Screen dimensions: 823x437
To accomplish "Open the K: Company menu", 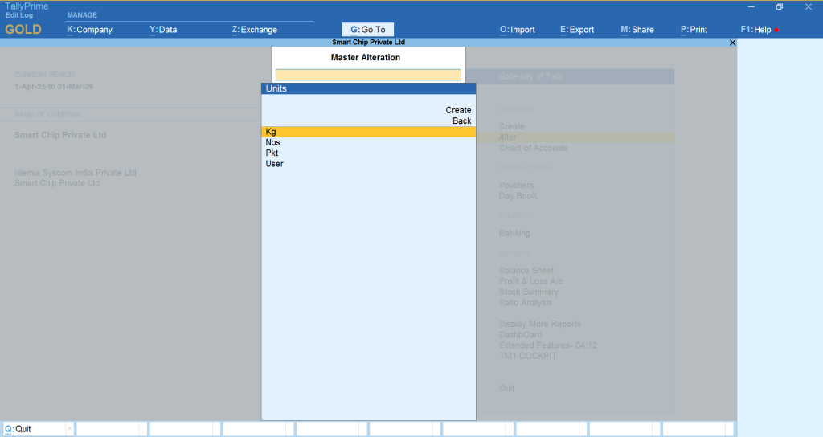I will tap(89, 30).
